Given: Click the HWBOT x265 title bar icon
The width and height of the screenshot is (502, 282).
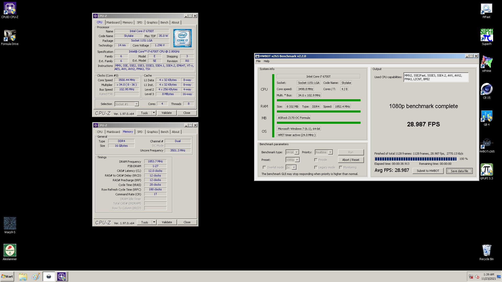Looking at the screenshot, I should (257, 56).
